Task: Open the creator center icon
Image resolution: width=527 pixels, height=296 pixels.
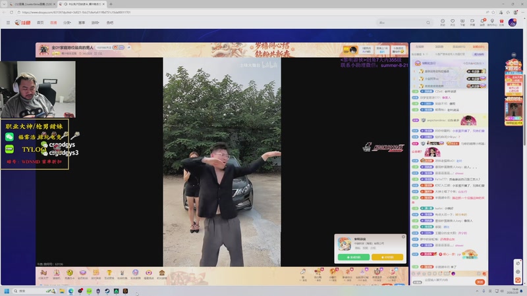Action: tap(492, 22)
